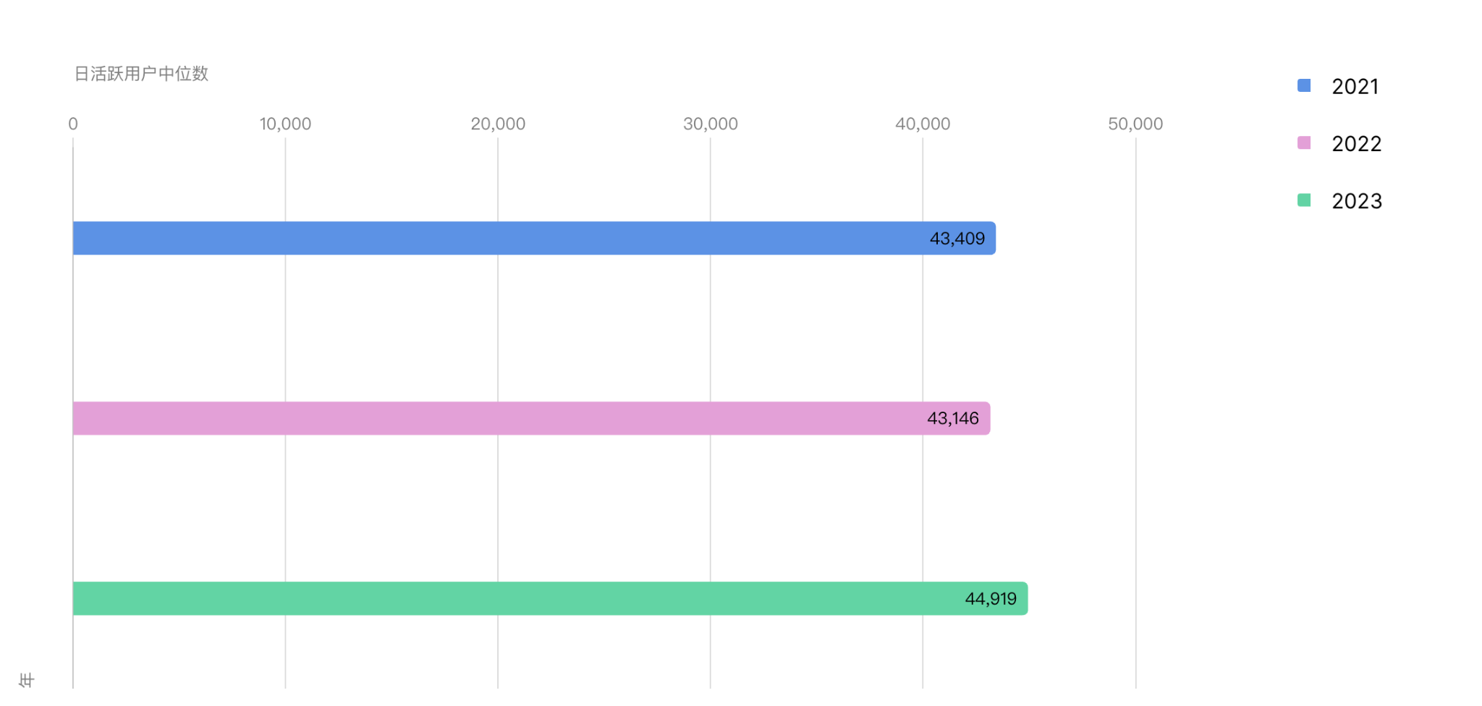Click the green 2023 bar
Viewport: 1482px width, 706px height.
pyautogui.click(x=550, y=598)
